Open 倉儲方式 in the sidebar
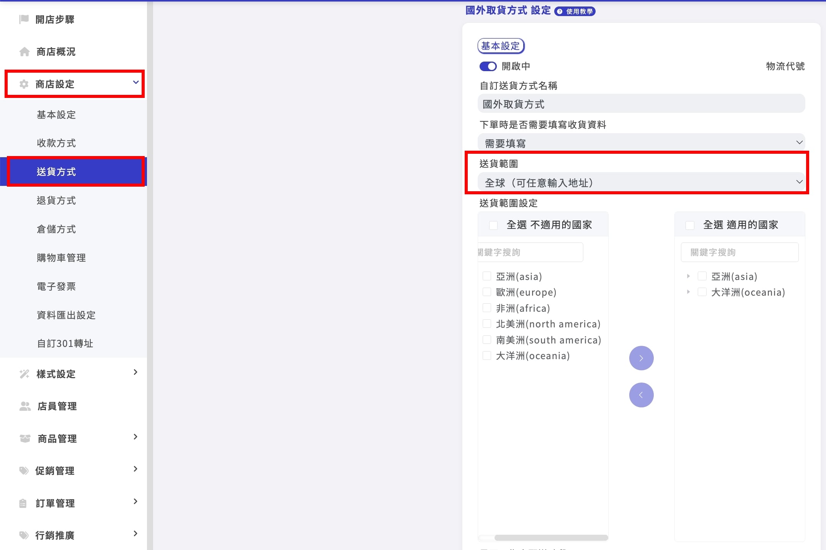Viewport: 826px width, 550px height. click(56, 229)
